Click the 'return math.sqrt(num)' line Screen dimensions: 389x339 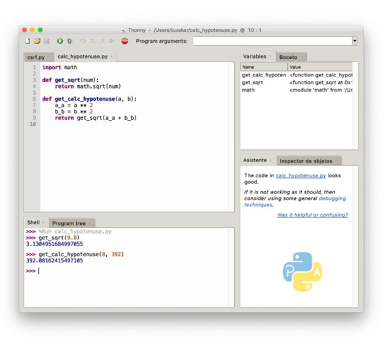[x=88, y=86]
